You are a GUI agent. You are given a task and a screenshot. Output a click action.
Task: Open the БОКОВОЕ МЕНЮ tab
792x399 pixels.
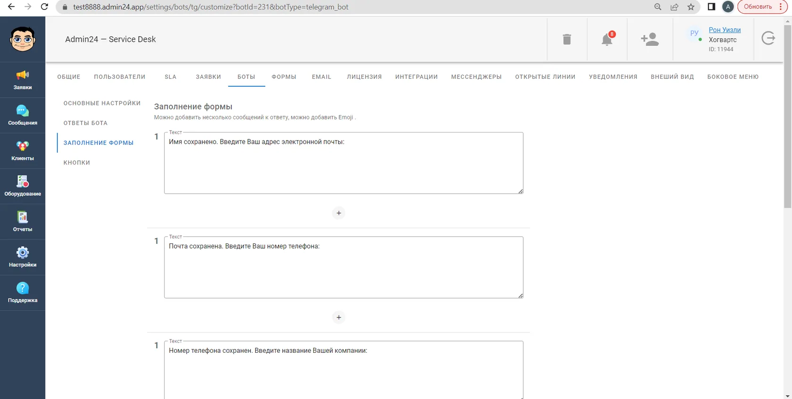[733, 77]
